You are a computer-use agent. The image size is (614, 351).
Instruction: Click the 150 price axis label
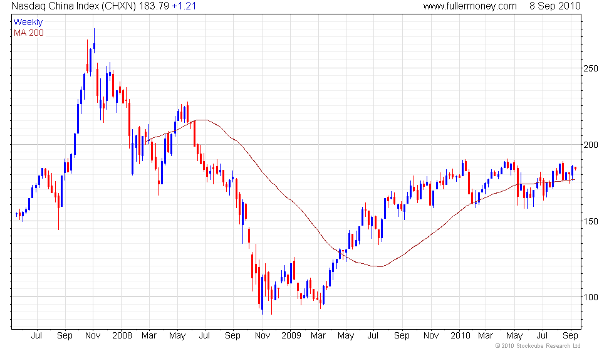pos(590,221)
